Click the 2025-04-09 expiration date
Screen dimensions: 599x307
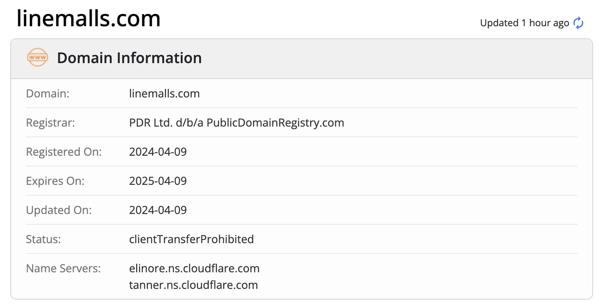coord(158,181)
